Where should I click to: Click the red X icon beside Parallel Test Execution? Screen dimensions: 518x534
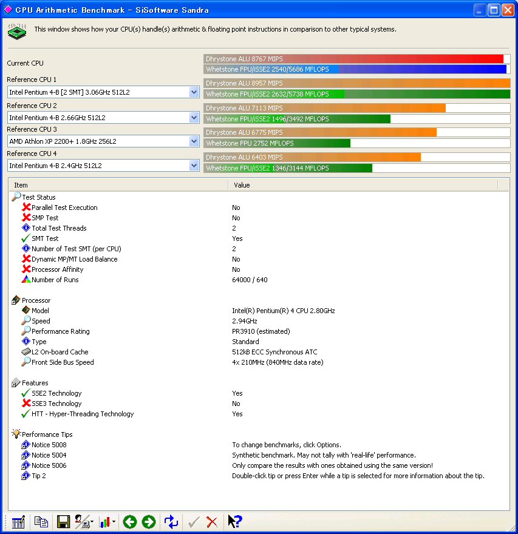pos(26,207)
